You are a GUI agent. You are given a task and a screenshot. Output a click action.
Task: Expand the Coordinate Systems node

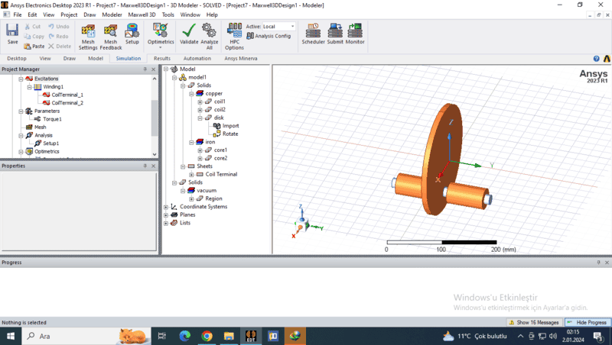pos(166,207)
